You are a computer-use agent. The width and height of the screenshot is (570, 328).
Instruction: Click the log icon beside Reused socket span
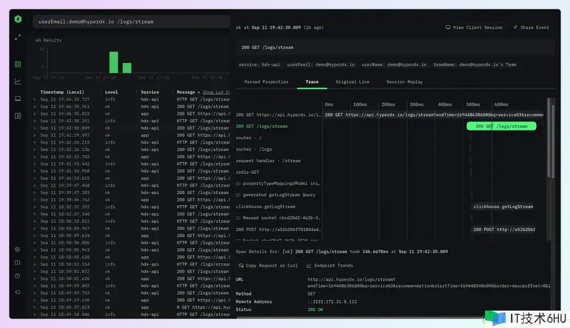(238, 218)
